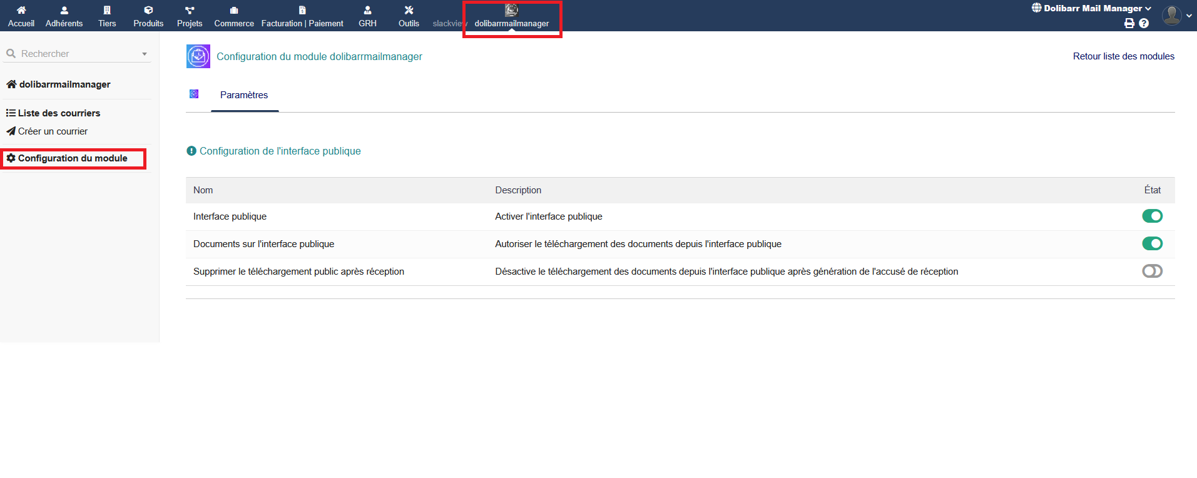The height and width of the screenshot is (478, 1197).
Task: Open the Dolibarr Mail Manager entity dropdown
Action: [1092, 8]
